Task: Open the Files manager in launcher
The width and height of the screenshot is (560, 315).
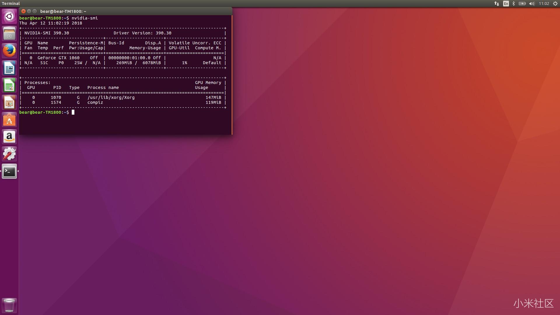Action: (9, 33)
